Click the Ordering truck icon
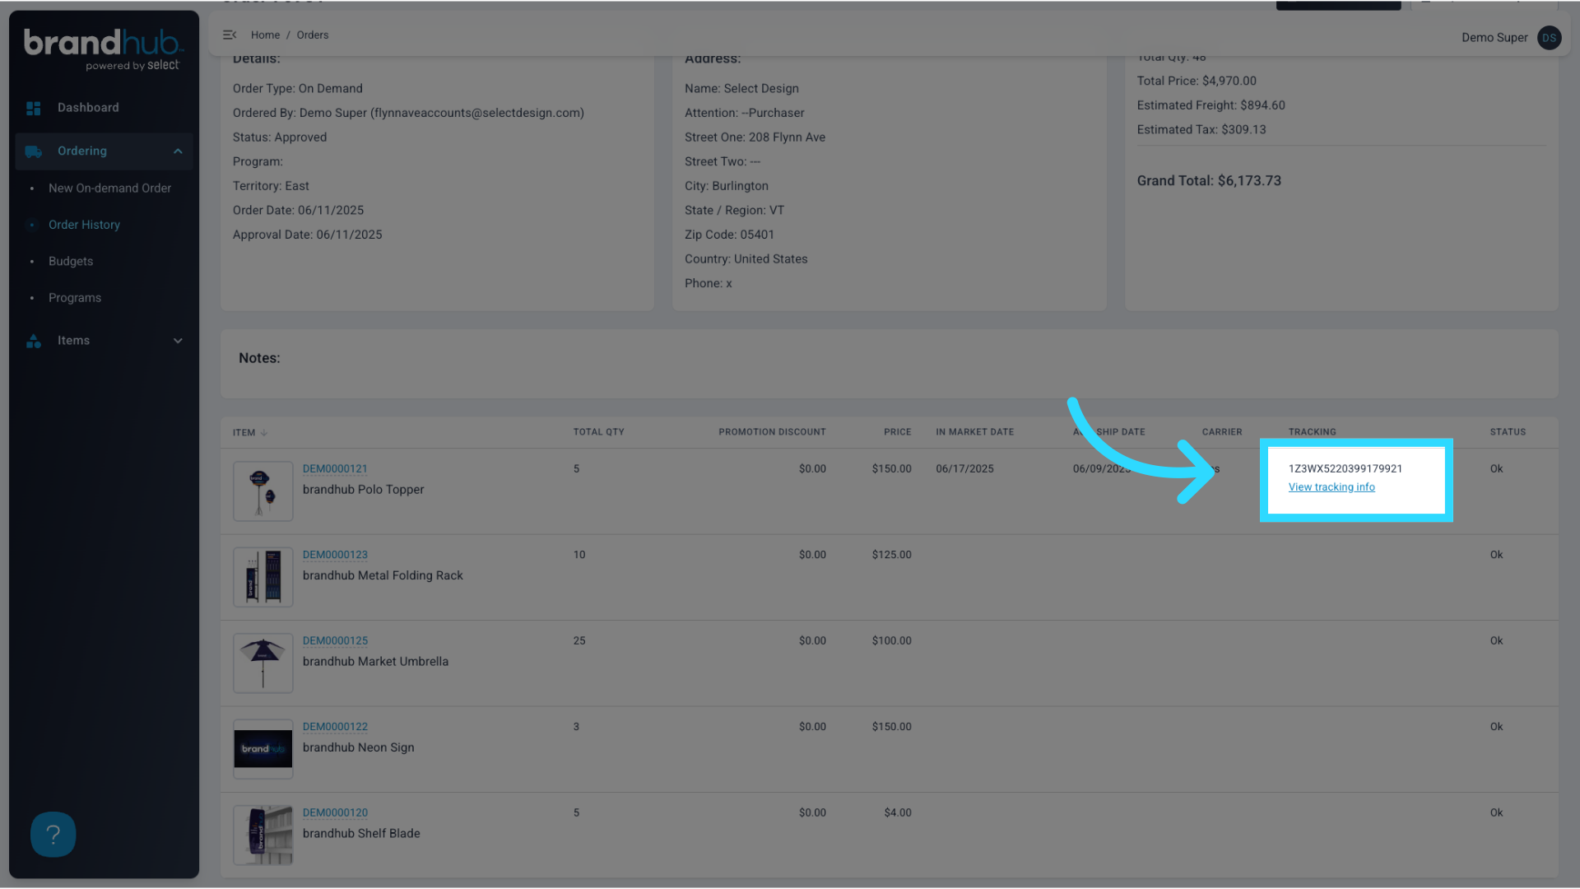The image size is (1580, 889). tap(34, 151)
